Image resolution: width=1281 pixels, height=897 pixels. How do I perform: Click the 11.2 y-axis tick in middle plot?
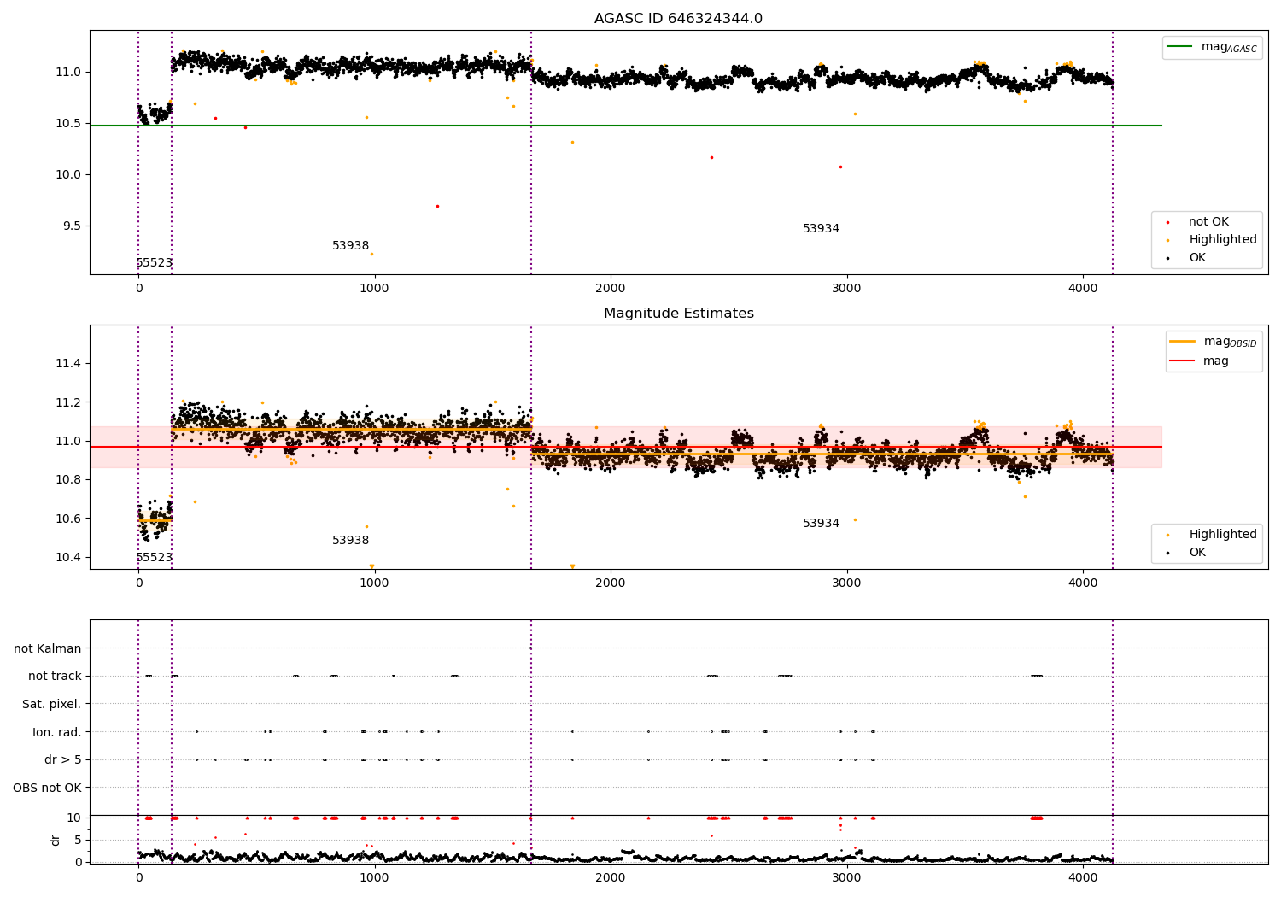click(x=68, y=403)
